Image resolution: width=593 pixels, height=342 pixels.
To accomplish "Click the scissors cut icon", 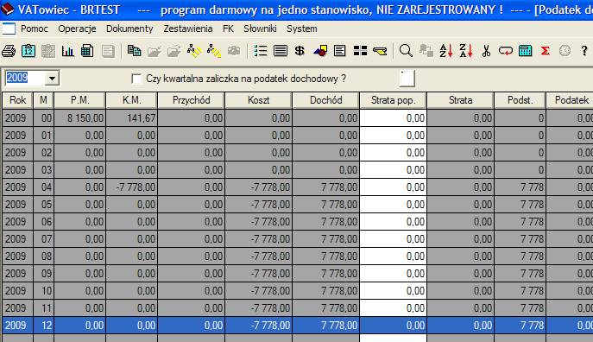I will coord(486,51).
